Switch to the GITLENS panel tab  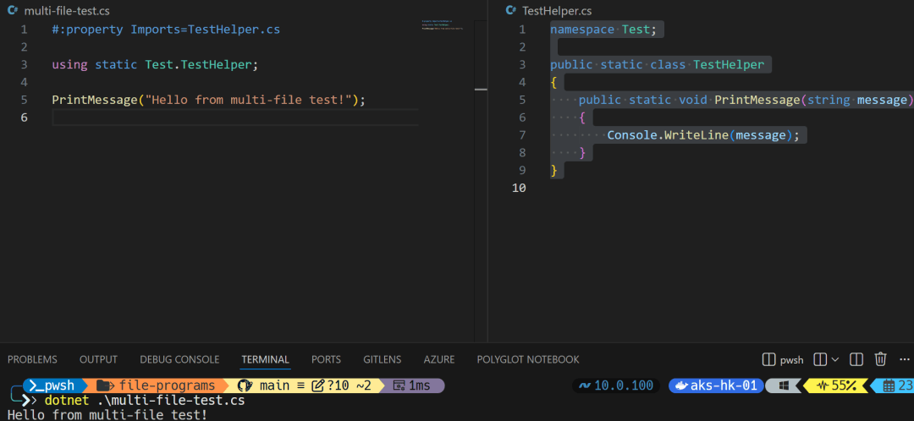[383, 359]
